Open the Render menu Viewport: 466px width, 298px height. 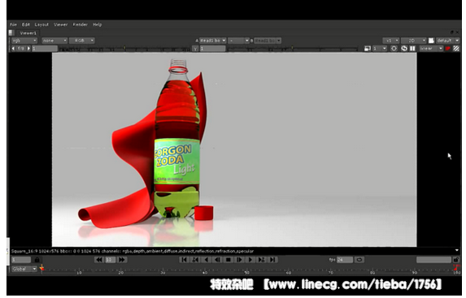80,24
